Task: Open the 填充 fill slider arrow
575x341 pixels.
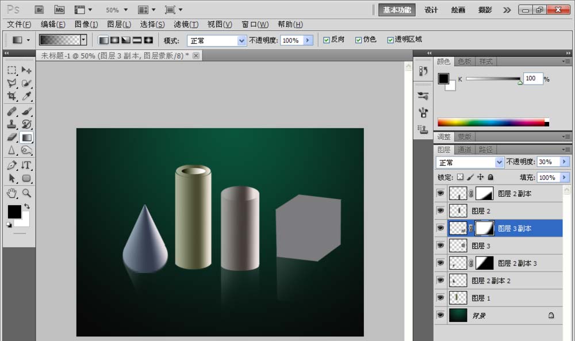Action: 565,178
